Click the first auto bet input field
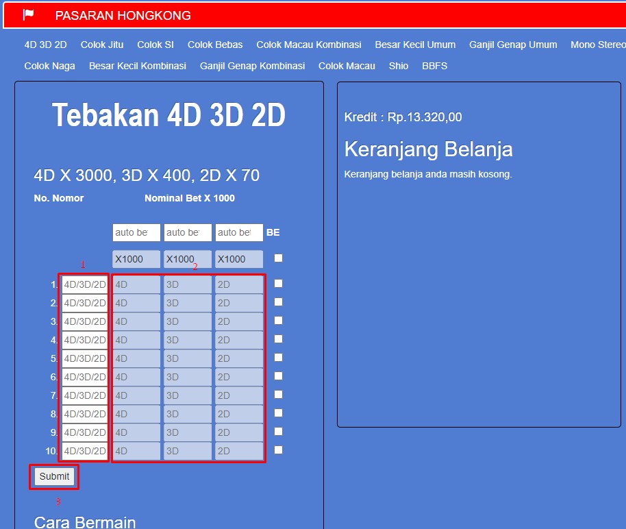 click(136, 232)
